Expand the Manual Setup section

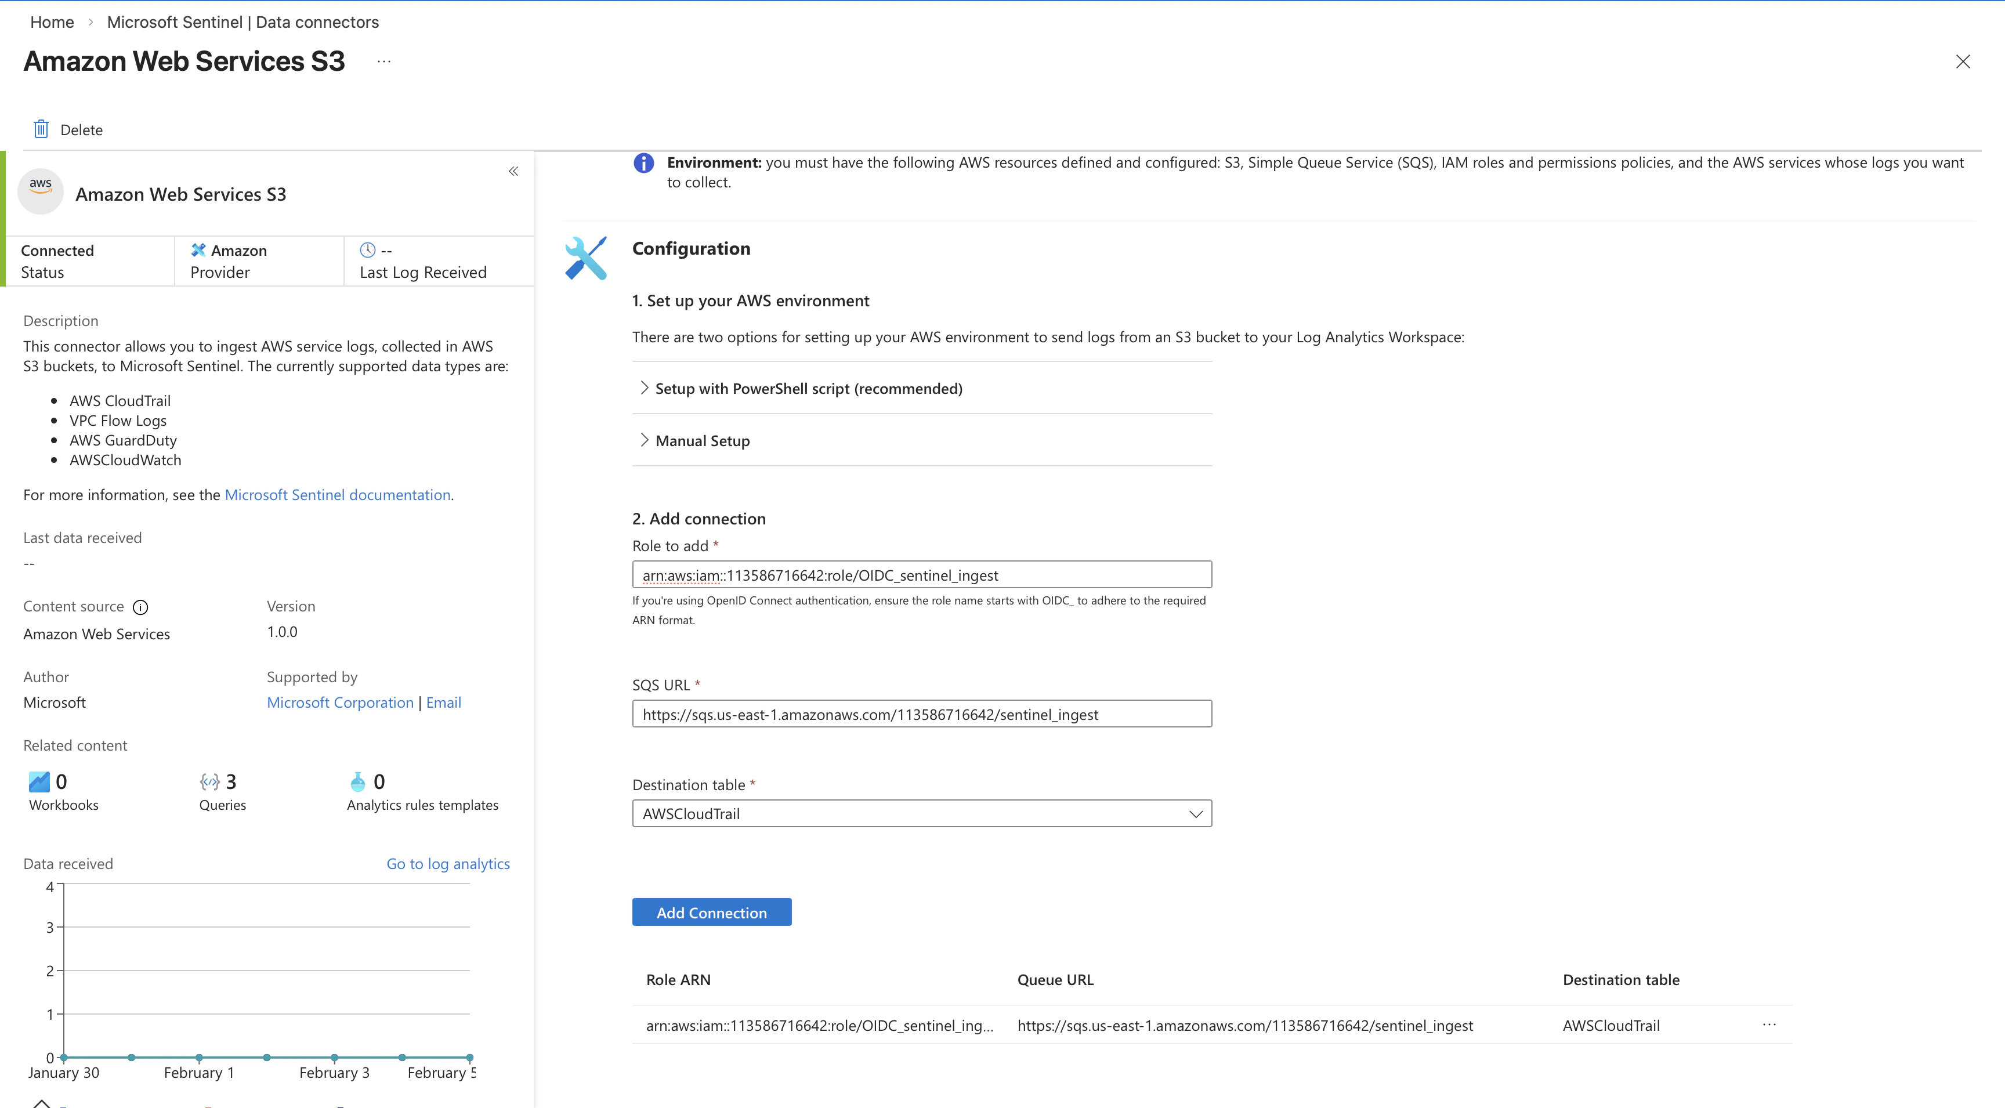pyautogui.click(x=702, y=440)
